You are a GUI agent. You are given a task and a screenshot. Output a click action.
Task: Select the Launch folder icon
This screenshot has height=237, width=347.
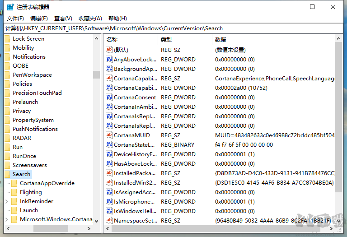tap(14, 210)
